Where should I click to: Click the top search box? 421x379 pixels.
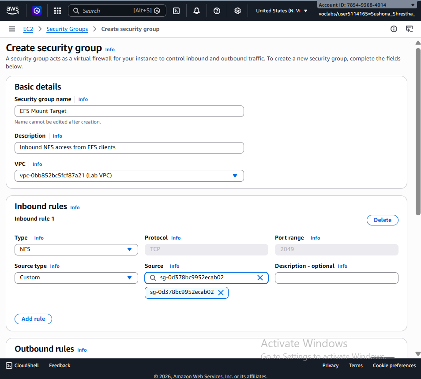tap(117, 11)
